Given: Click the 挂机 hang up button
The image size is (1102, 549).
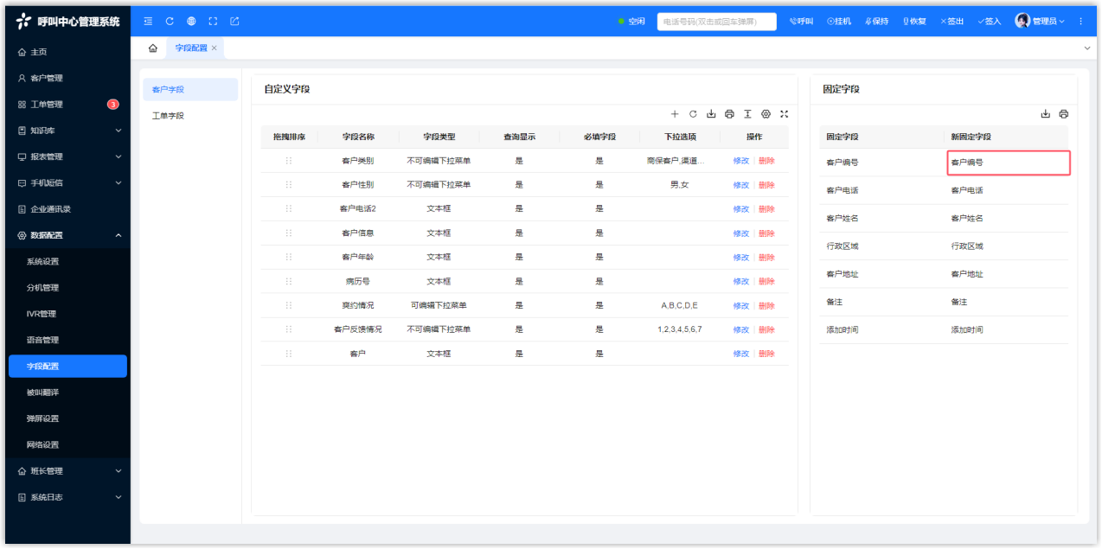Looking at the screenshot, I should (839, 22).
